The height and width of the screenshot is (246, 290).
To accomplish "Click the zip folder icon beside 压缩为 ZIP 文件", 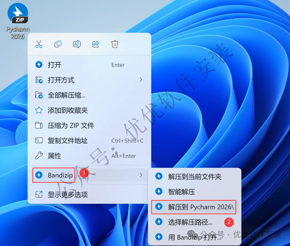I will [x=39, y=125].
